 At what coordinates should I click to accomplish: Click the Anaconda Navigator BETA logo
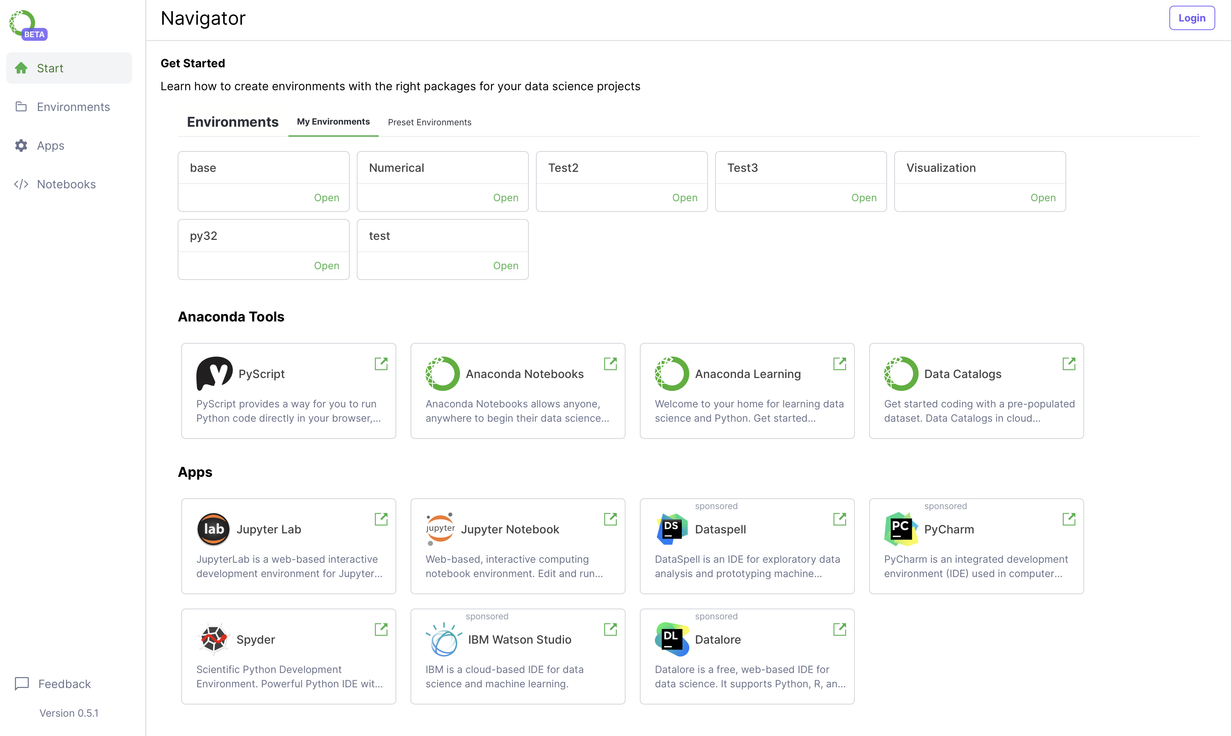pyautogui.click(x=28, y=25)
